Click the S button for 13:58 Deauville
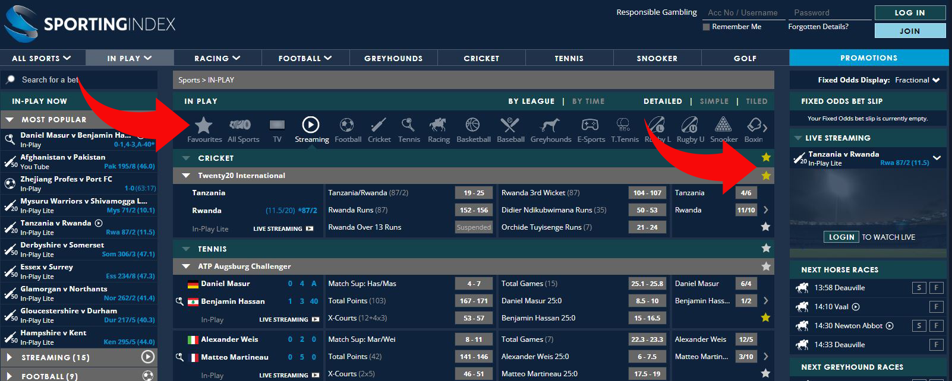 point(919,288)
